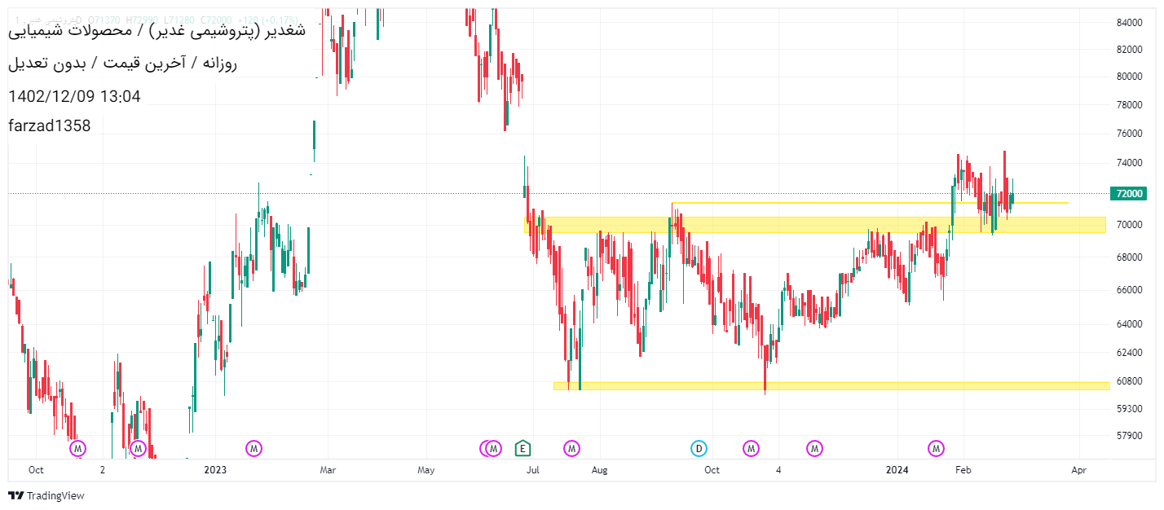Click the 80000 price axis label

1128,77
